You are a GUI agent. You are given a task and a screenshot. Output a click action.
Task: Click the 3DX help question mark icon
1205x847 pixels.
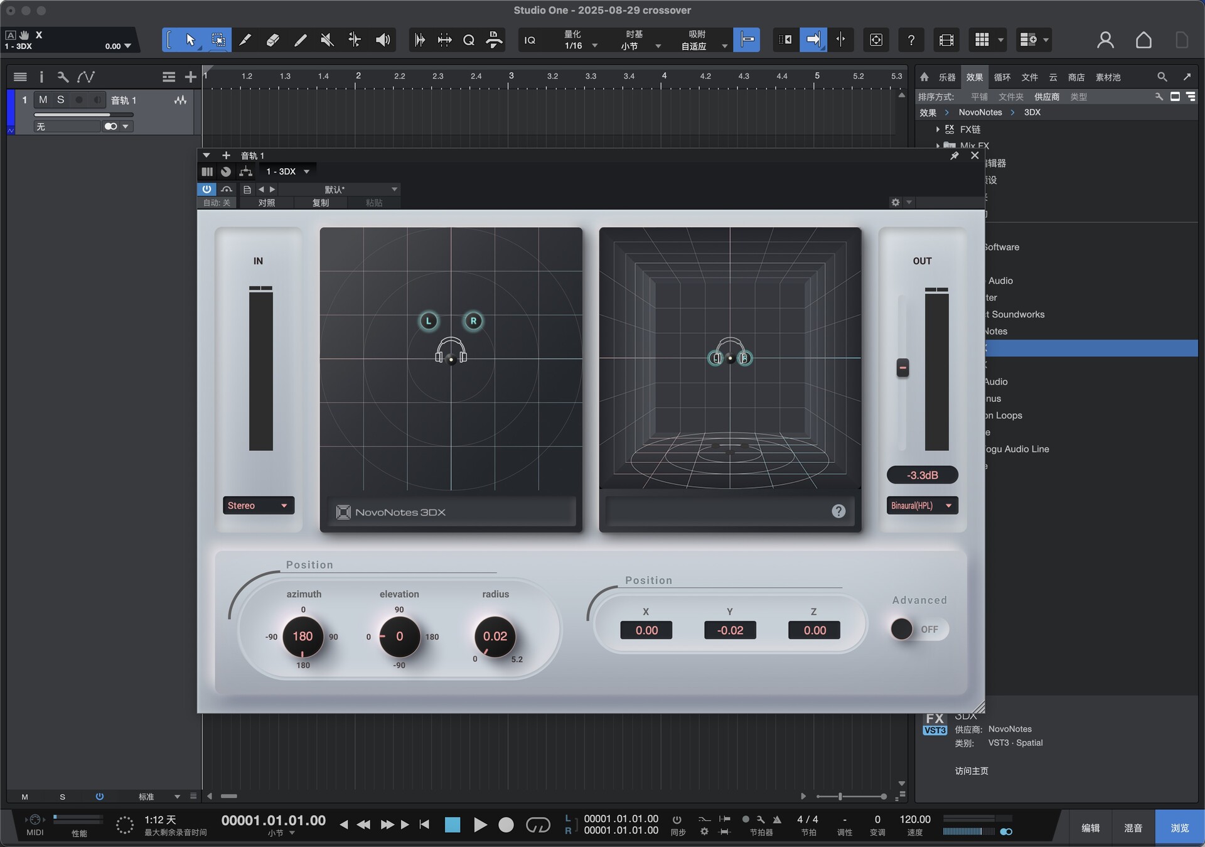click(838, 511)
